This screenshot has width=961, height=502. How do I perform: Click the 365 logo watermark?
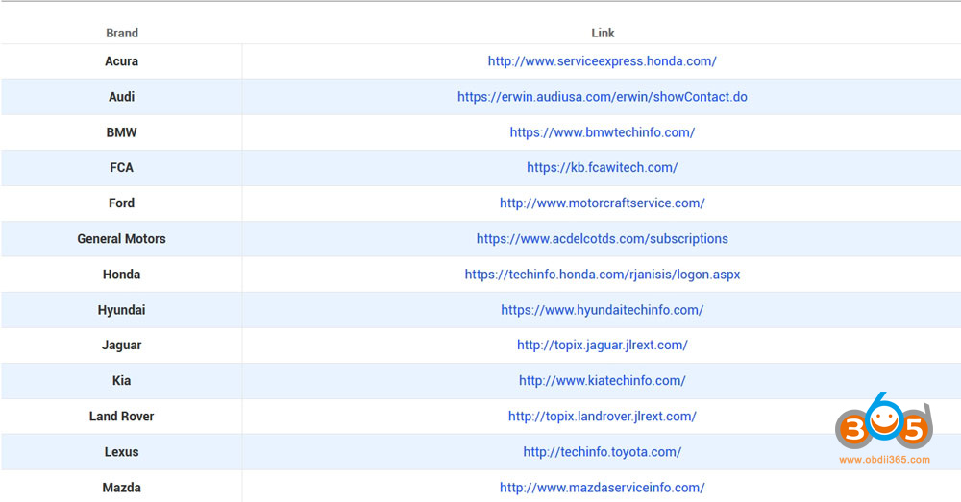coord(883,423)
